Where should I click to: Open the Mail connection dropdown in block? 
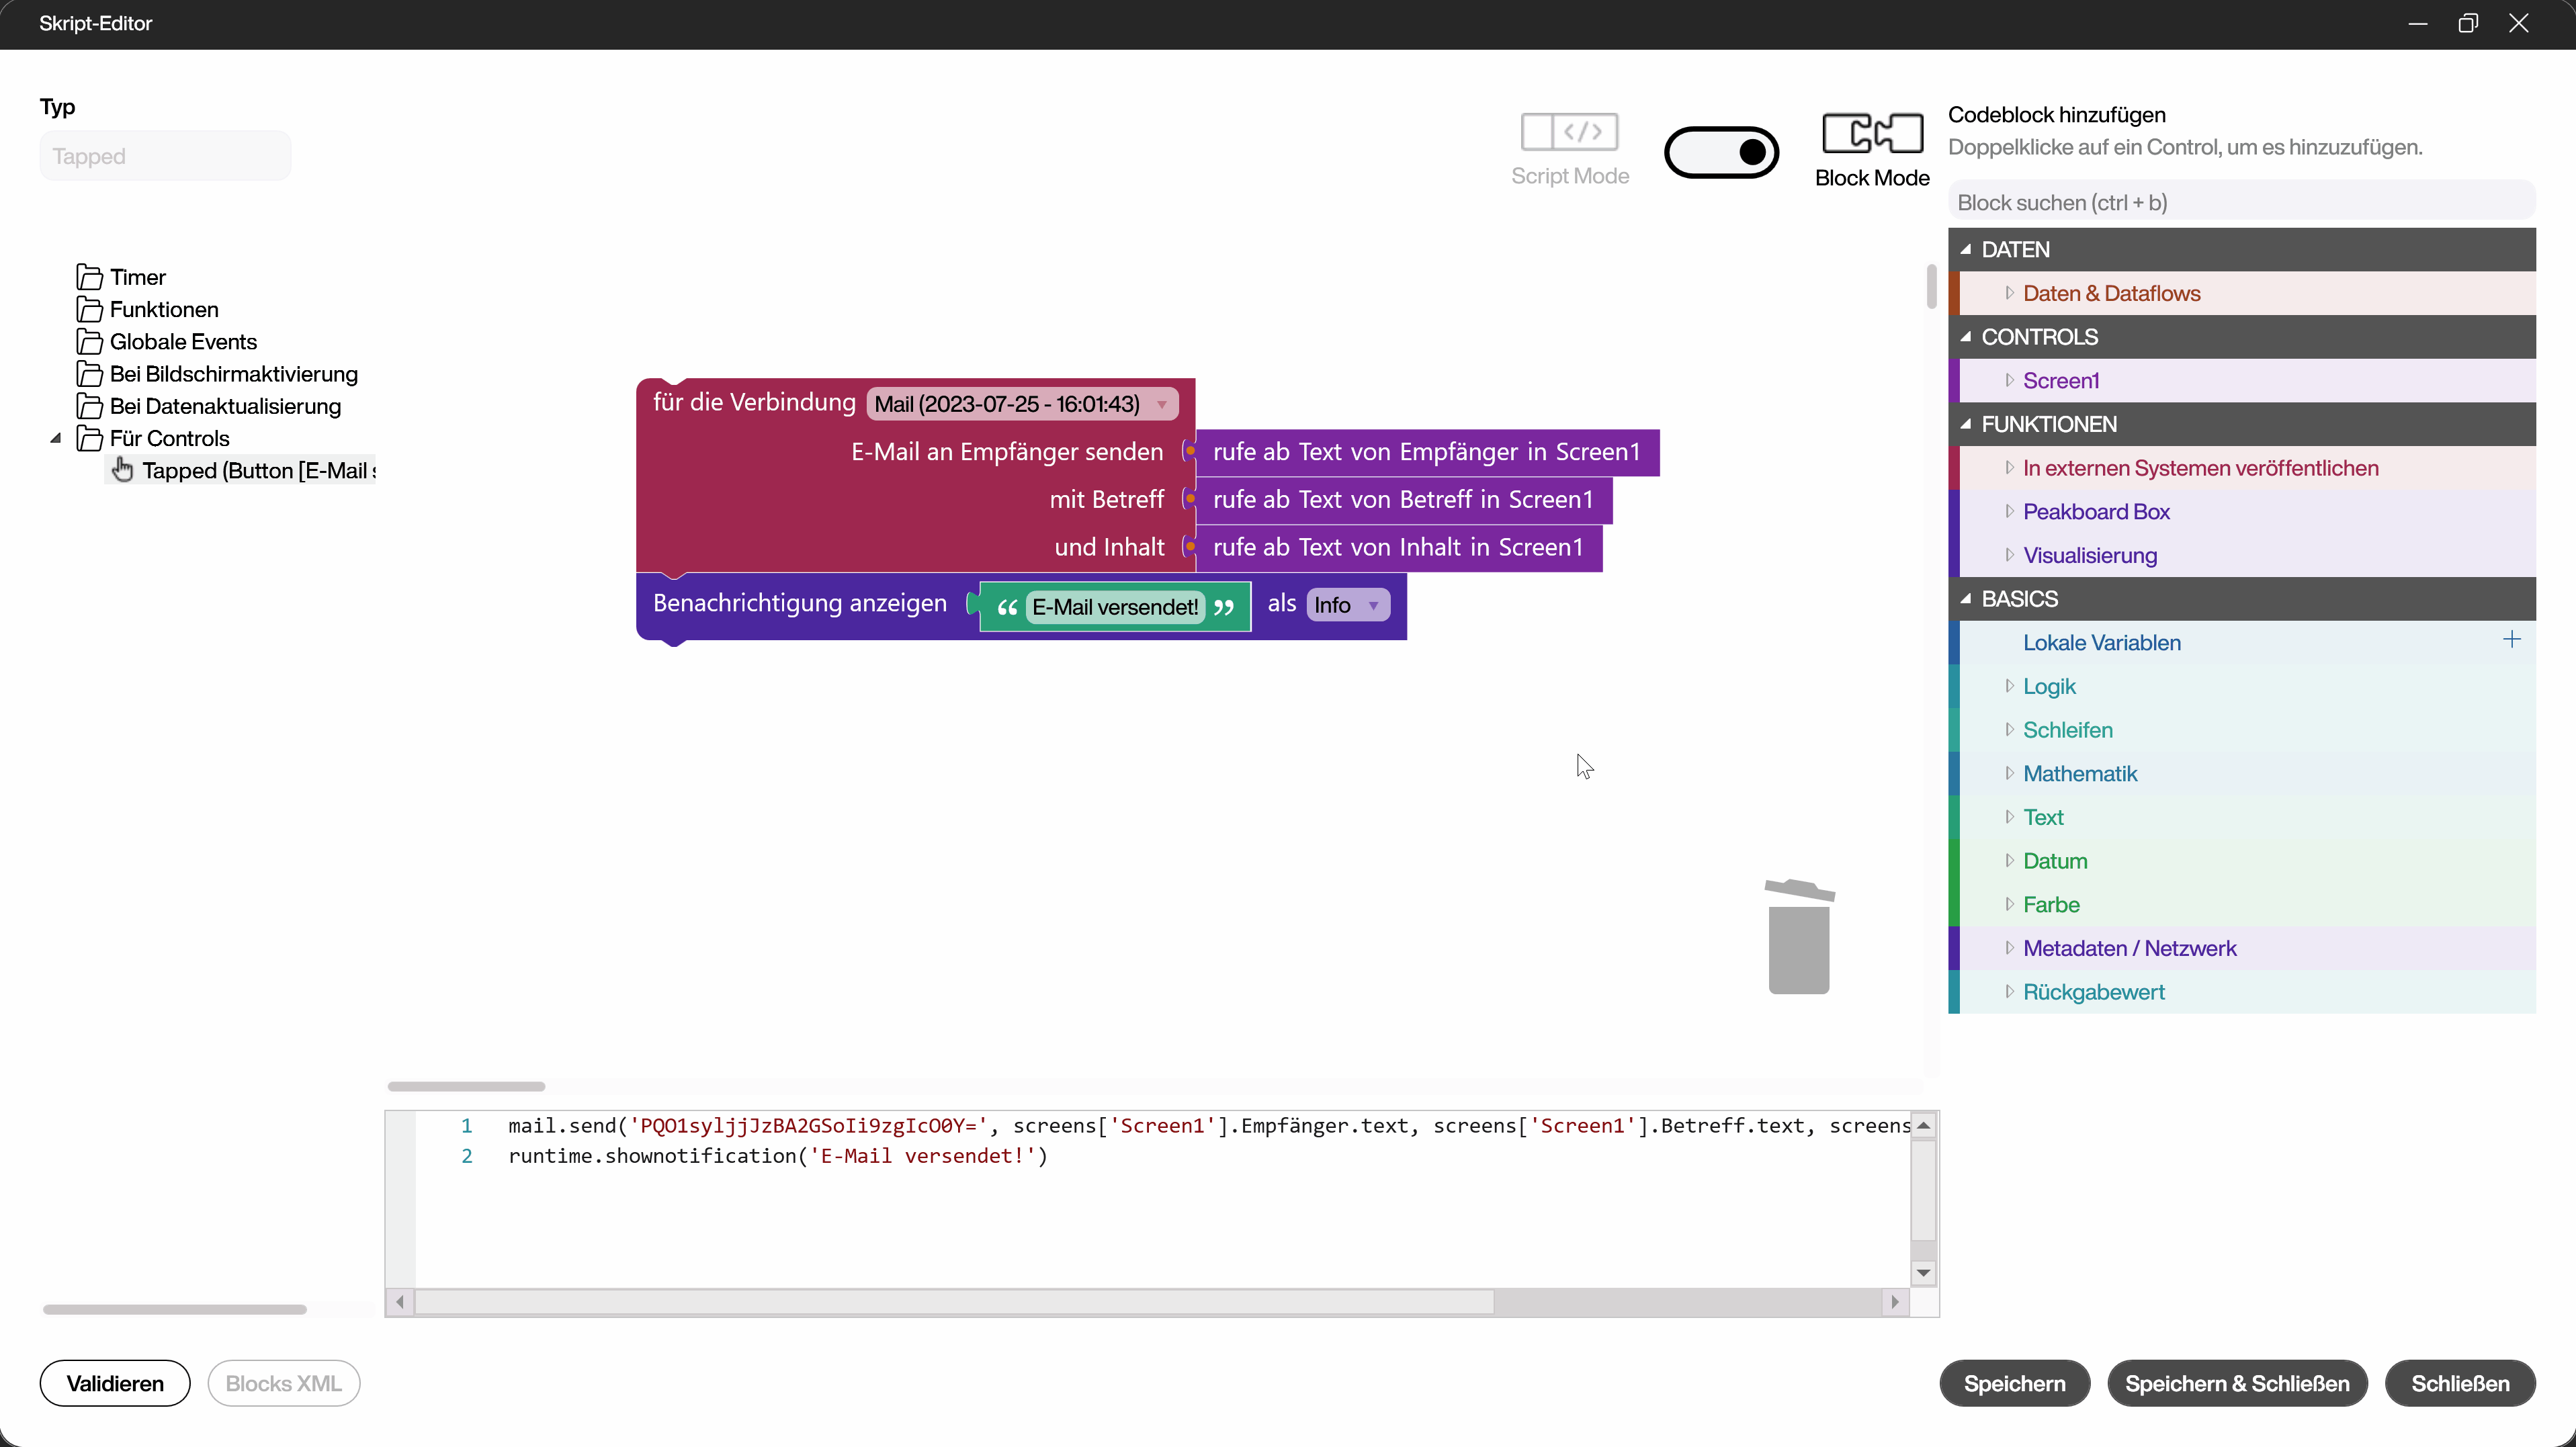1161,404
